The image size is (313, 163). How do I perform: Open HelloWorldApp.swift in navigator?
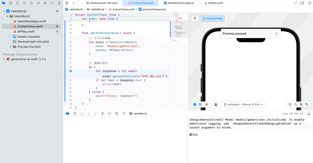click(x=32, y=21)
